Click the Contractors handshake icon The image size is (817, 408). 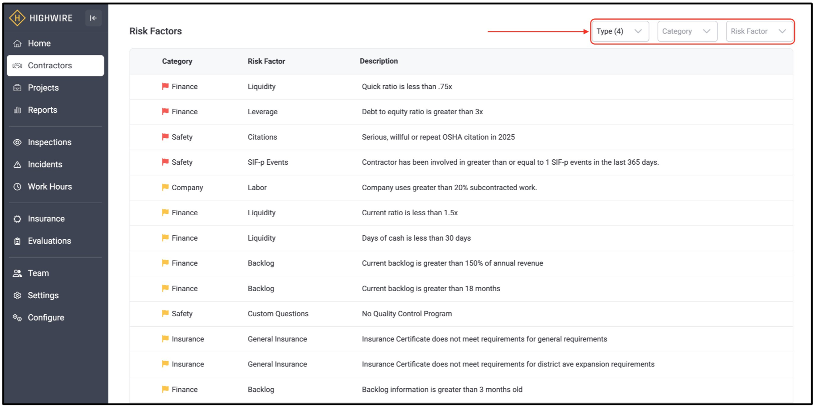pos(17,66)
